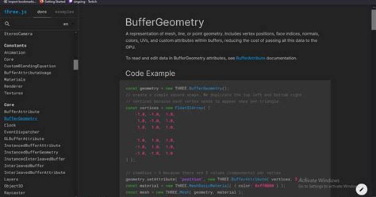
Task: Open BufferAttribute in the Core list
Action: point(22,112)
